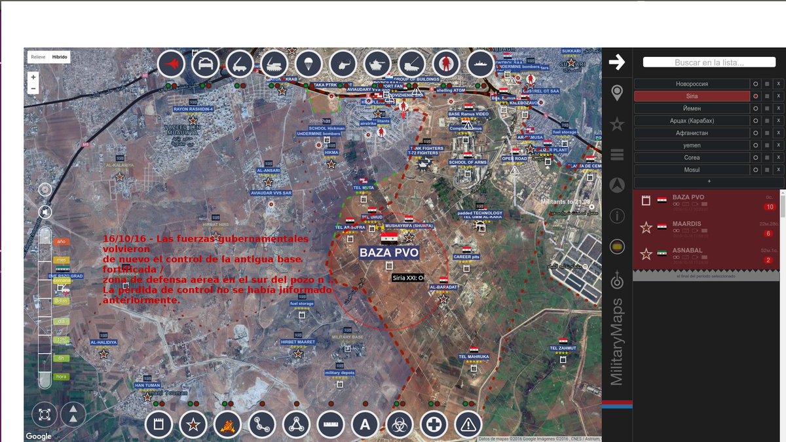Choose the star settlement marker tool
This screenshot has height=442, width=786.
click(193, 424)
